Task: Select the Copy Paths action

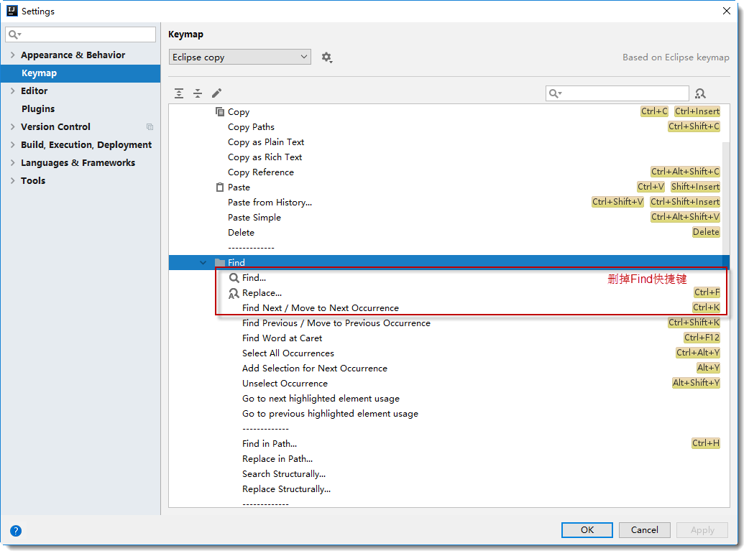Action: 251,127
